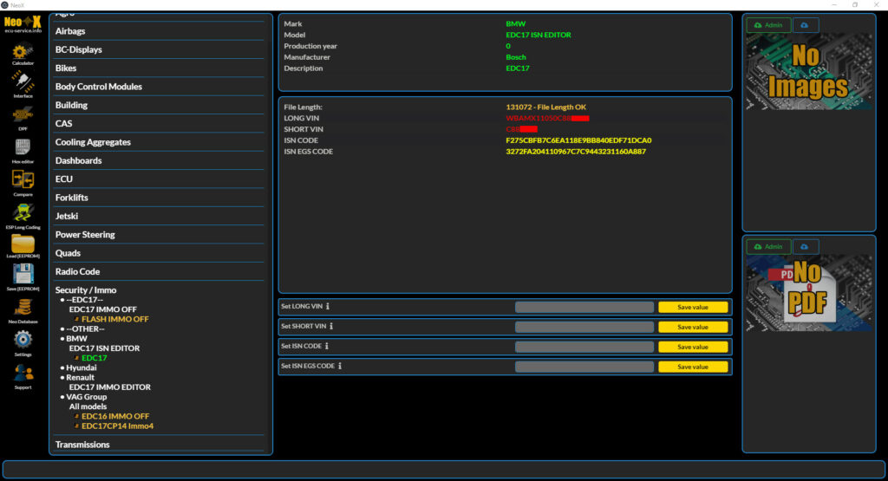Expand the Dashboards category

click(x=78, y=160)
